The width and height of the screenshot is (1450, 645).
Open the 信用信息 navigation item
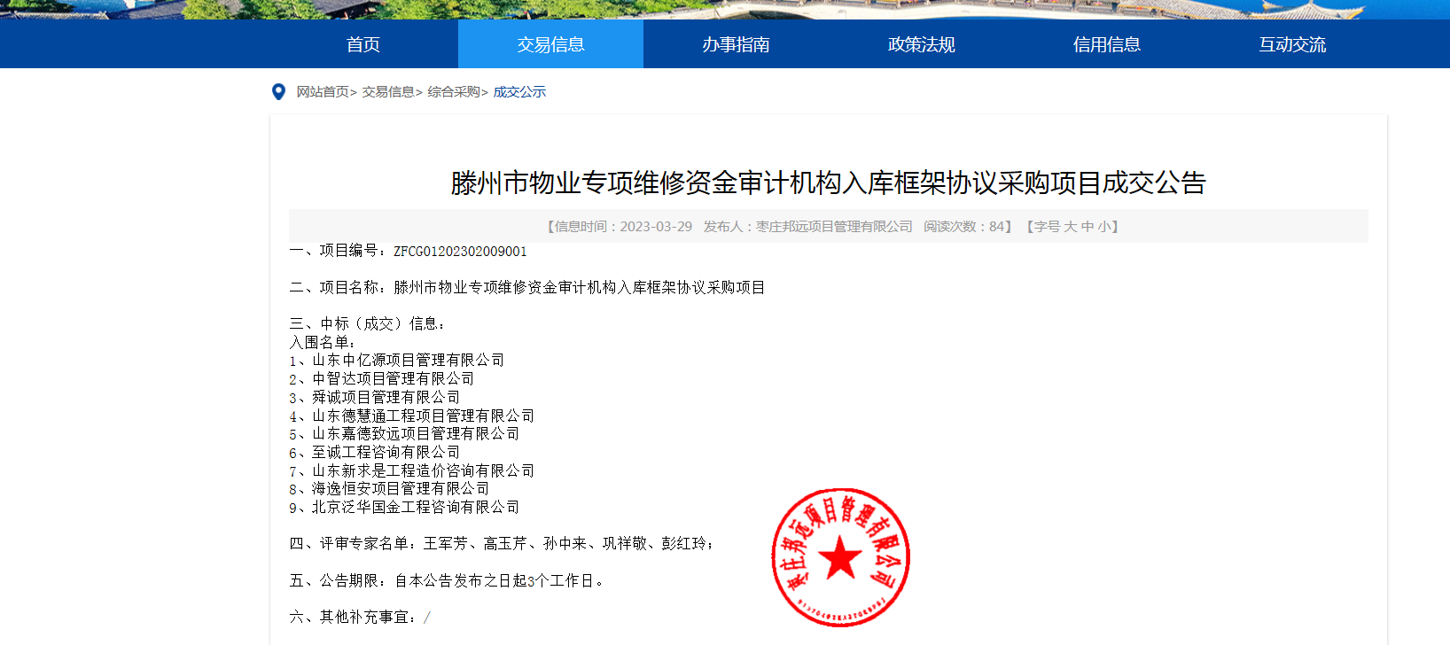[x=1107, y=44]
